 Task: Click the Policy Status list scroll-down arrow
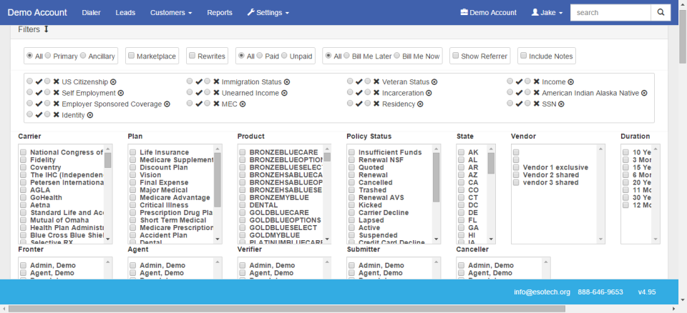436,239
